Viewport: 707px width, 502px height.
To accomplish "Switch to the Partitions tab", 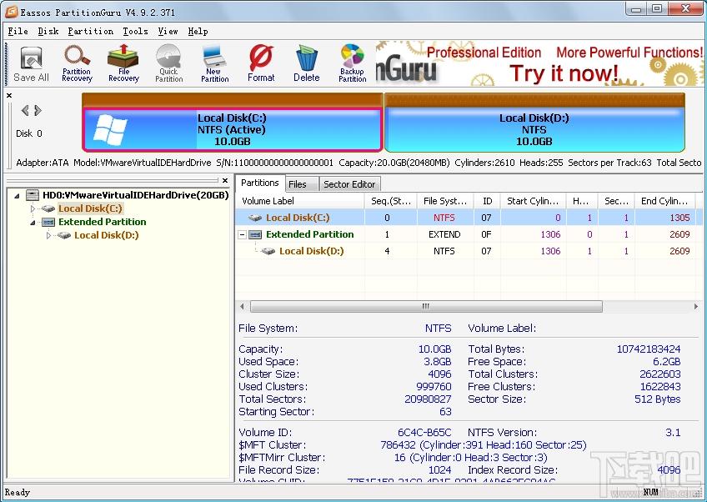I will point(260,183).
